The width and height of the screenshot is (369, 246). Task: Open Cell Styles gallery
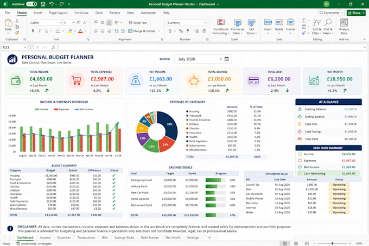coord(251,27)
